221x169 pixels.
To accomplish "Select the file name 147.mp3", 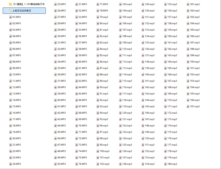I will [x=149, y=119].
